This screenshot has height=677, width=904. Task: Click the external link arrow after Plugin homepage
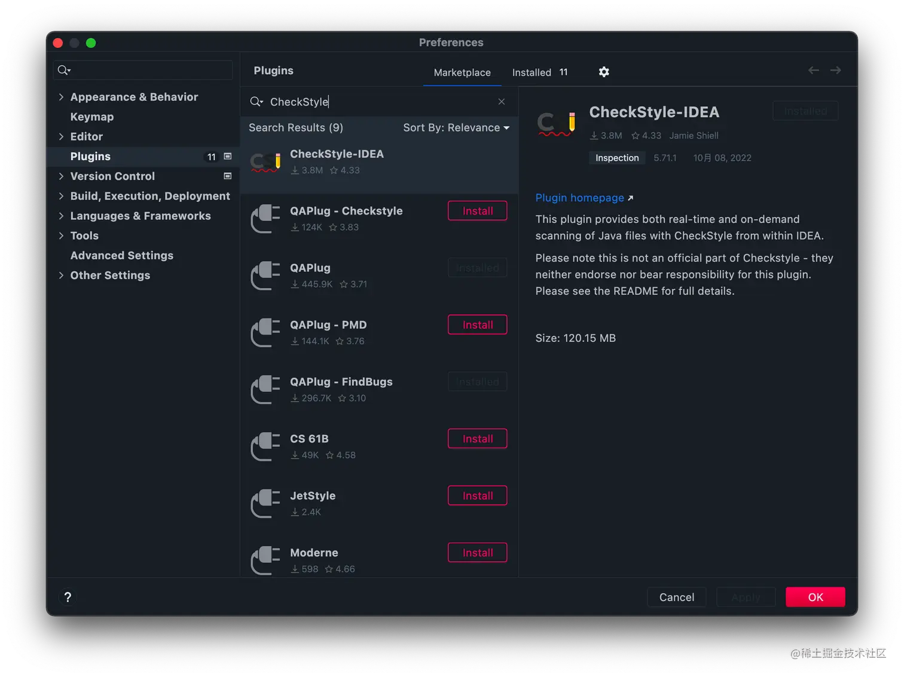coord(630,198)
